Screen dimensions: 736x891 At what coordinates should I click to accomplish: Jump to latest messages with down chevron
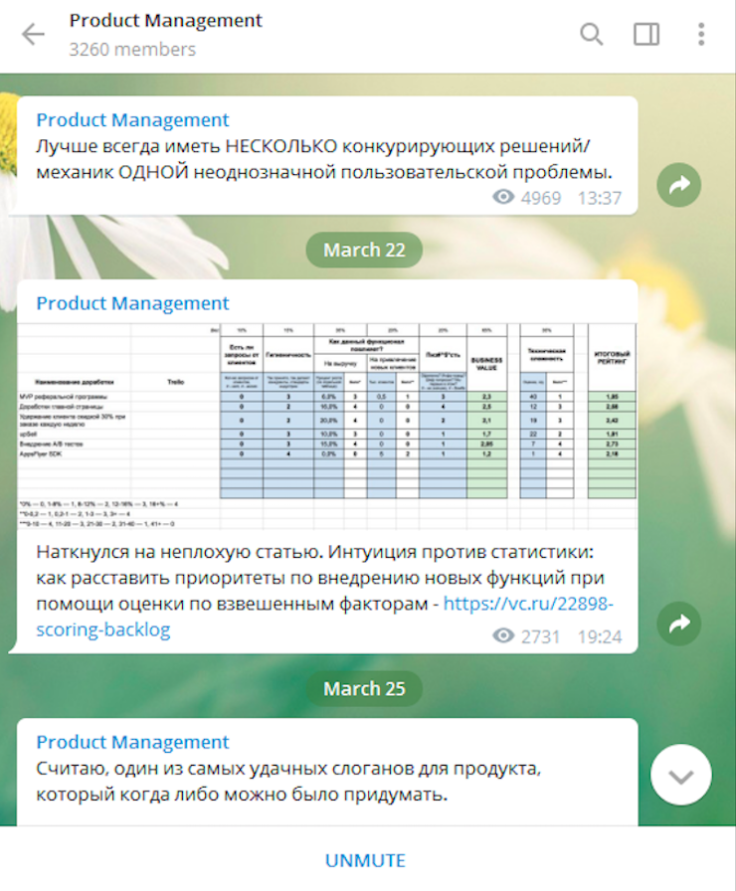coord(681,775)
